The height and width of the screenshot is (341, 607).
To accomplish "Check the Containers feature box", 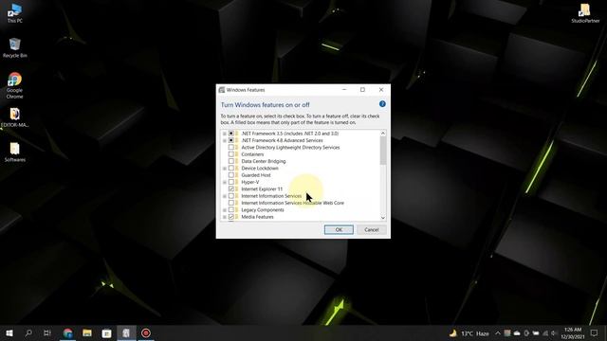I will click(231, 154).
